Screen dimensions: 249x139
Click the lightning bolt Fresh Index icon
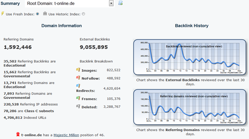pos(3,13)
